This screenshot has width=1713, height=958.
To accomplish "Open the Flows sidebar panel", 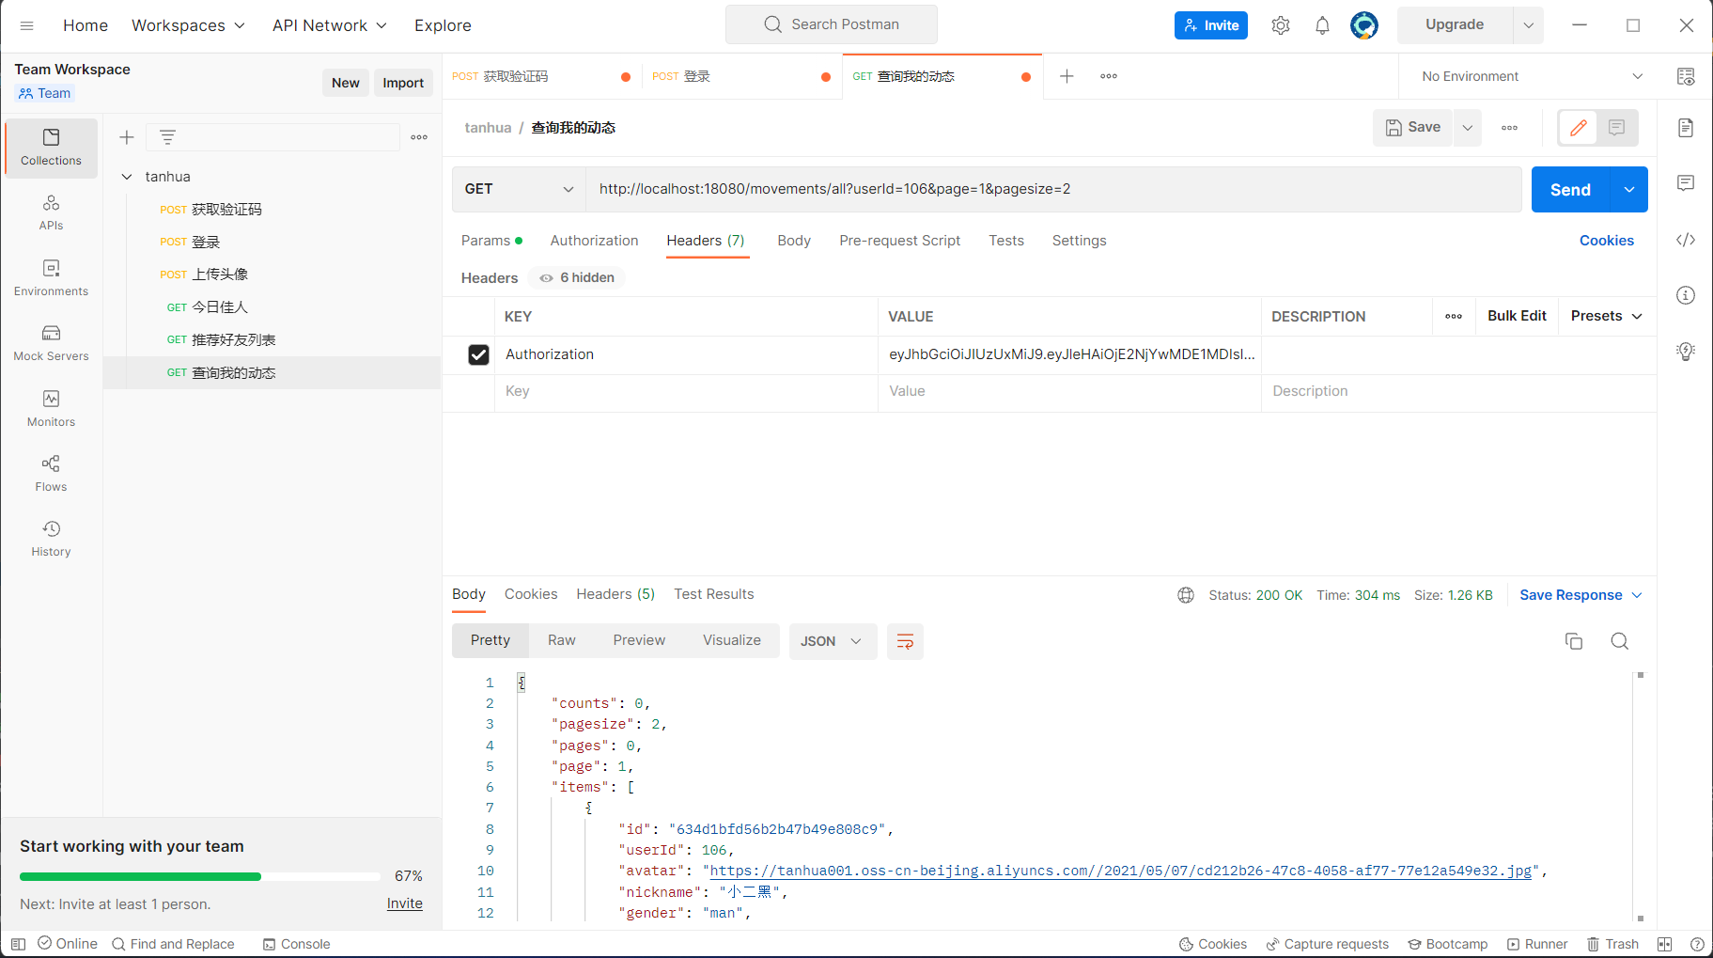I will point(51,474).
